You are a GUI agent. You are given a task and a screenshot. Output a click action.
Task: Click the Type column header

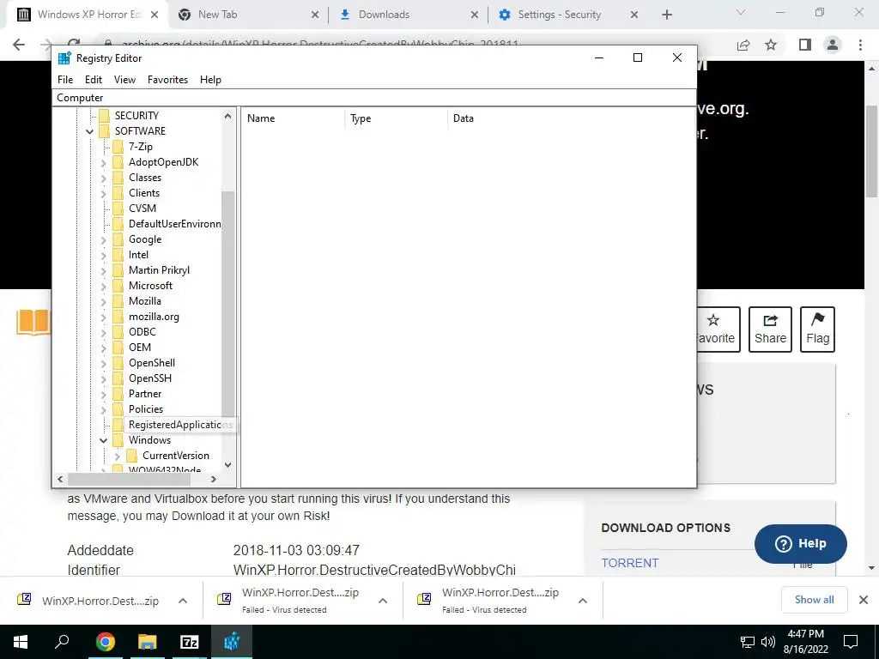coord(397,118)
